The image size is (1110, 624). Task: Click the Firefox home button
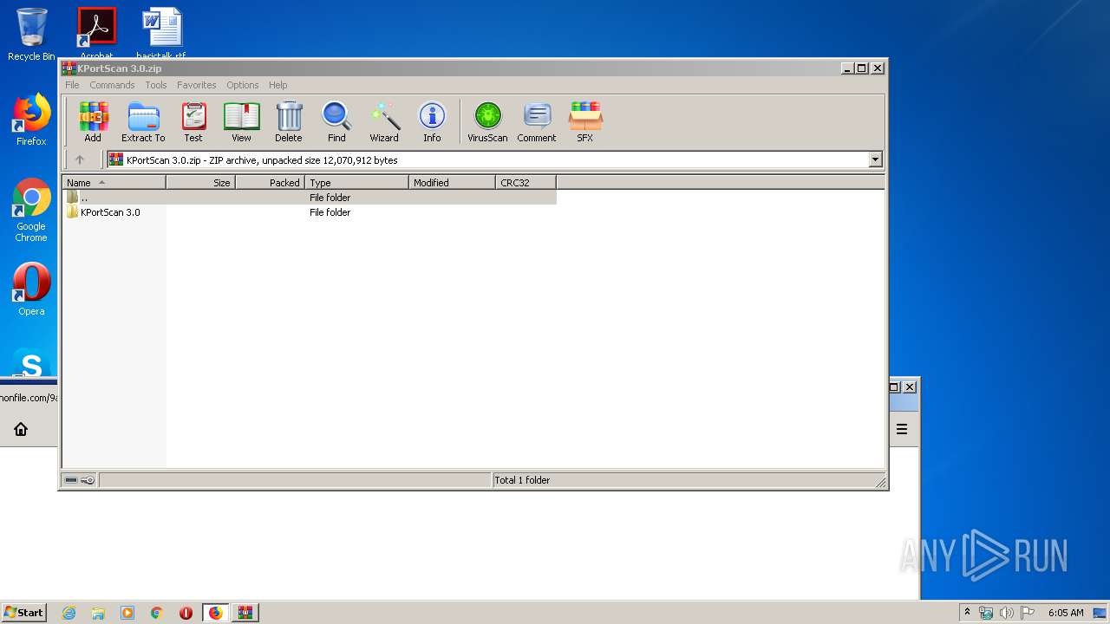[21, 429]
